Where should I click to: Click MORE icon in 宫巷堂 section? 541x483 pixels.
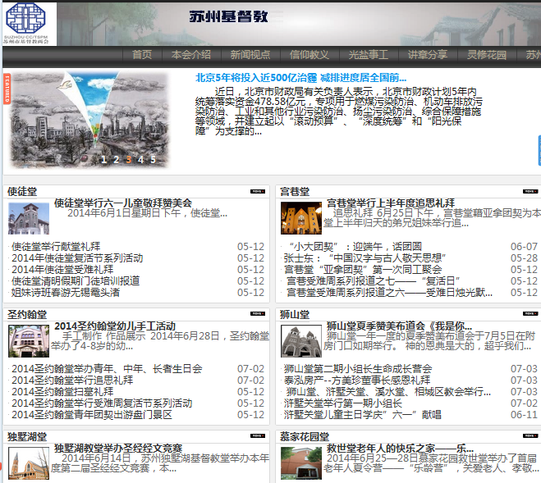click(x=530, y=191)
